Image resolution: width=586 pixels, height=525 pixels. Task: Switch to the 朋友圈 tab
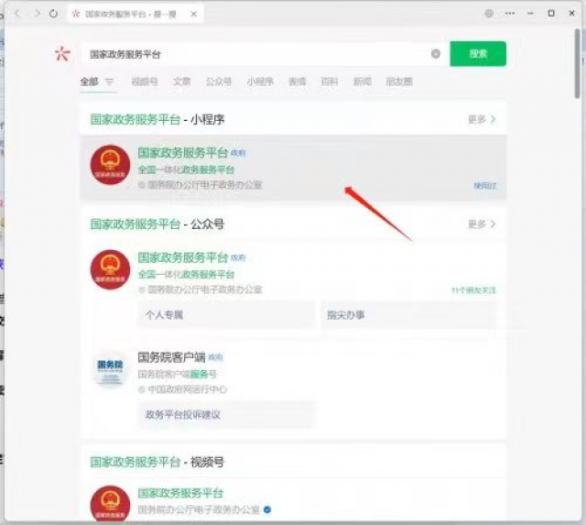pos(399,82)
